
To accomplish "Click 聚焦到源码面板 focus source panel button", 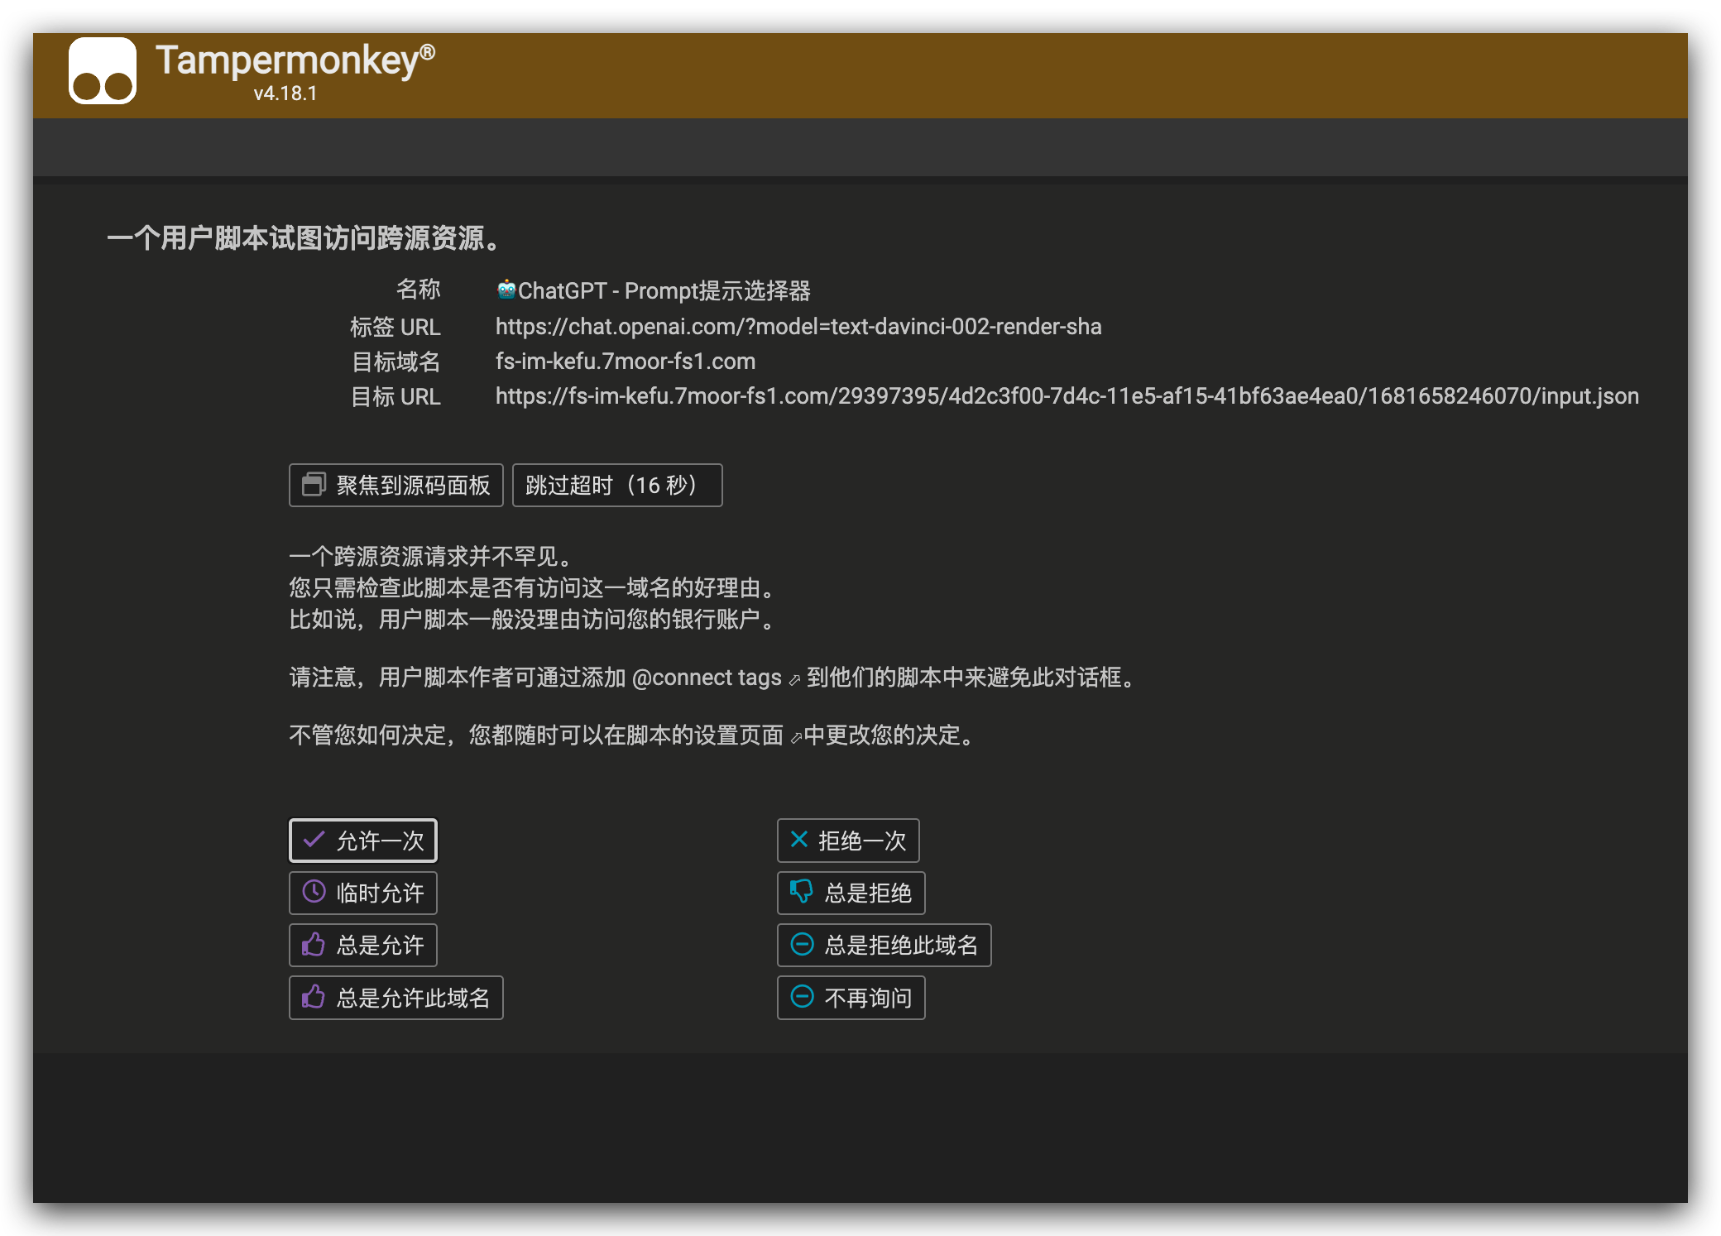I will (x=396, y=485).
